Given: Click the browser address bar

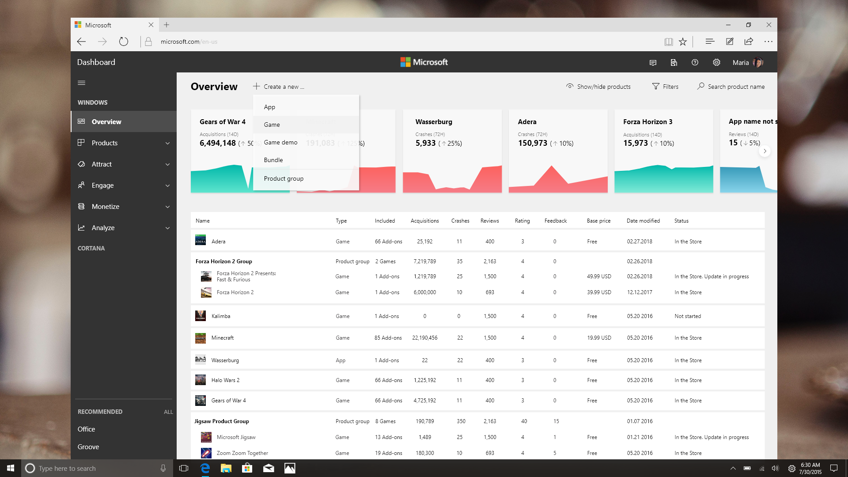Looking at the screenshot, I should click(397, 42).
